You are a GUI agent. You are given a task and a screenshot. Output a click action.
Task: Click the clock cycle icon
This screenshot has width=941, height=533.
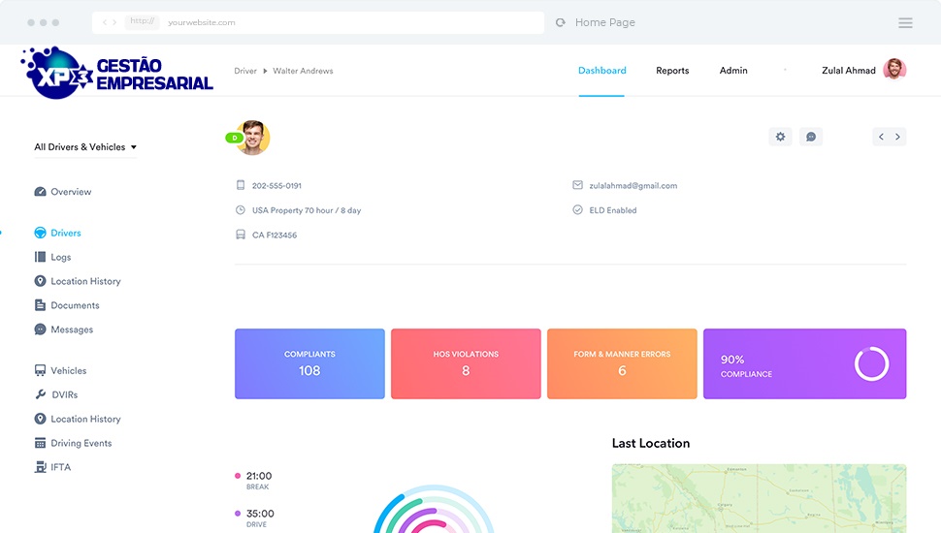[x=241, y=210]
